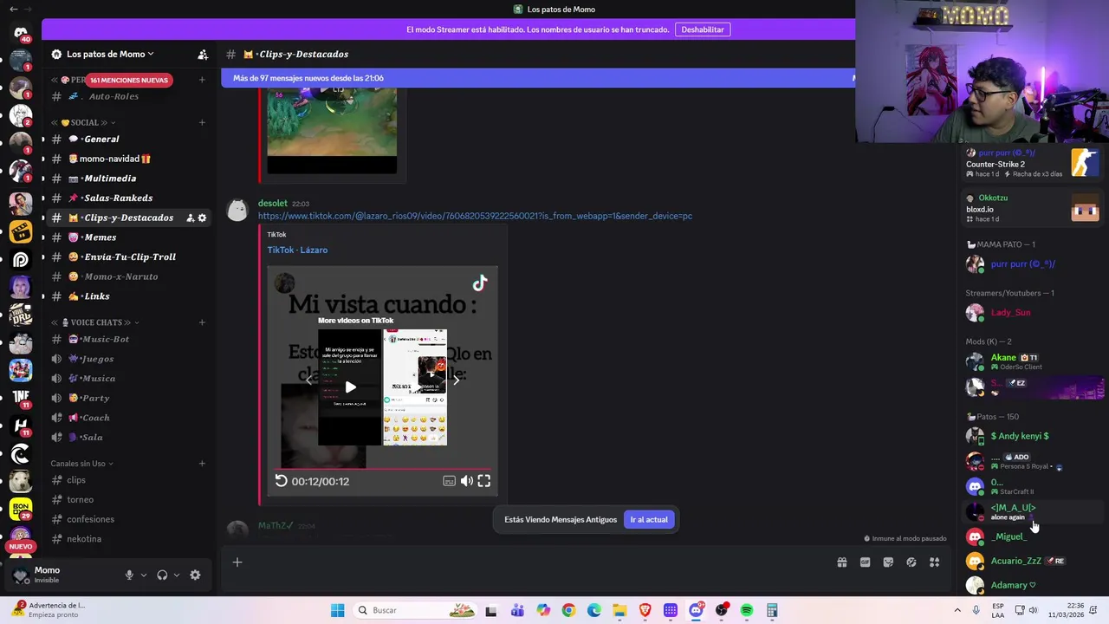
Task: Add a channel to Canales sin Uso
Action: [x=202, y=464]
